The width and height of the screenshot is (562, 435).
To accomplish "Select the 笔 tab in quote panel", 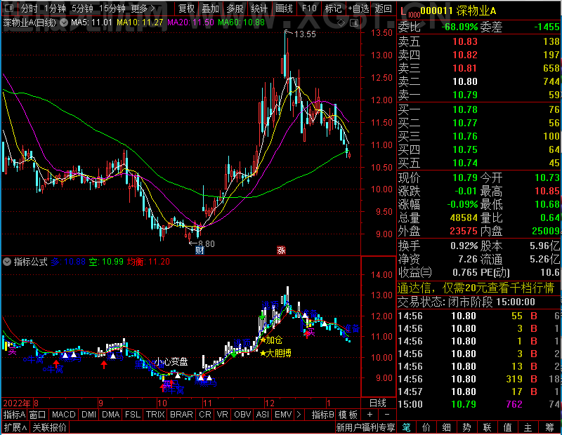I will [x=406, y=427].
